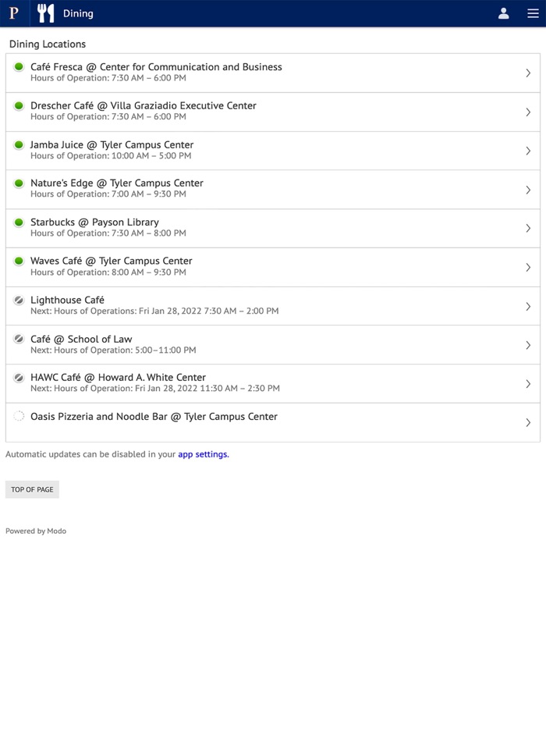
Task: Expand the Waves Café chevron arrow
Action: click(x=528, y=267)
